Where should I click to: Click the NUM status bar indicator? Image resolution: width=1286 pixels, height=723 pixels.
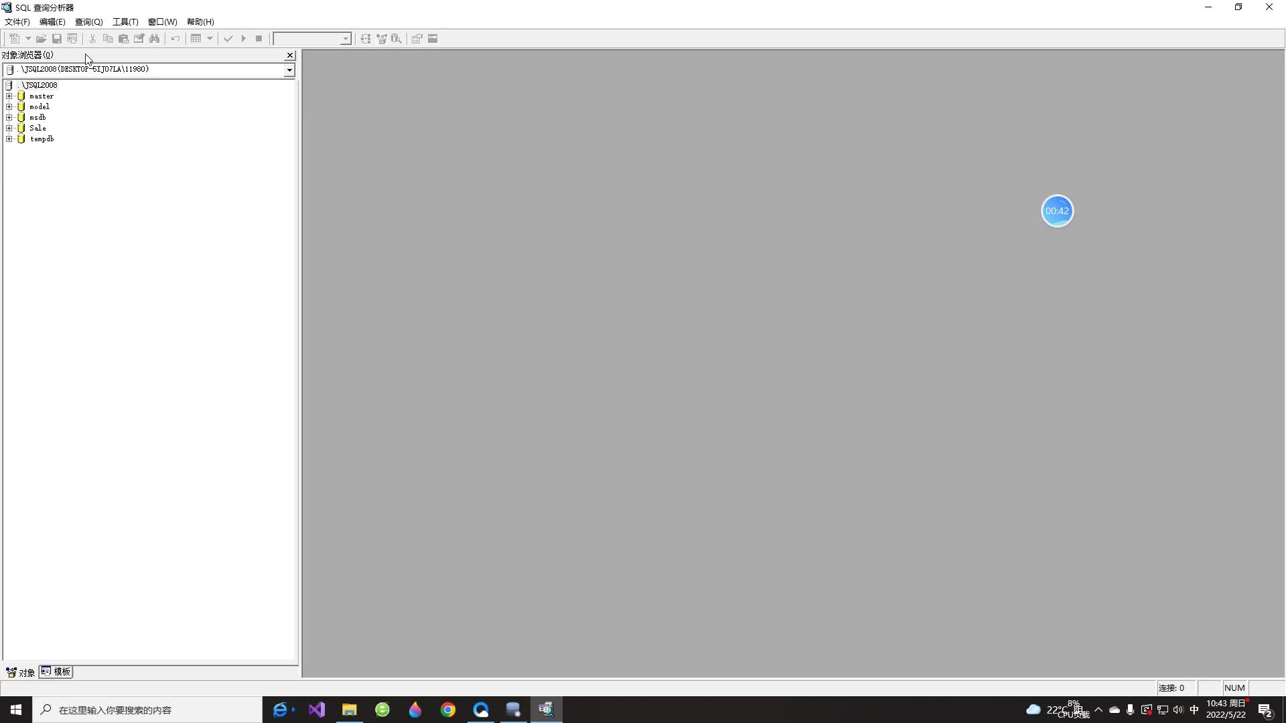point(1234,688)
